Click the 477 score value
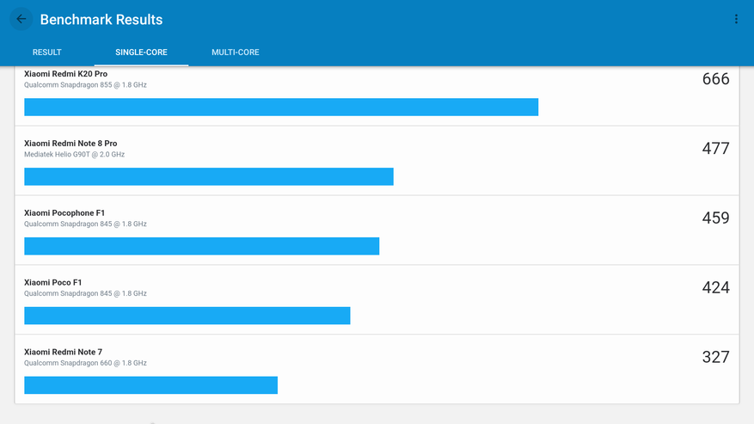 coord(715,149)
